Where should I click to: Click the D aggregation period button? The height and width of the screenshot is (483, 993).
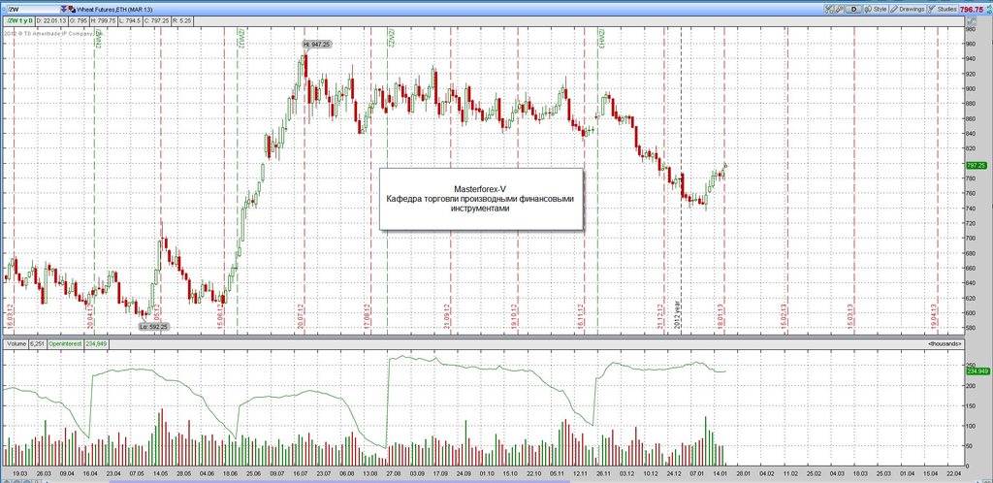point(853,10)
